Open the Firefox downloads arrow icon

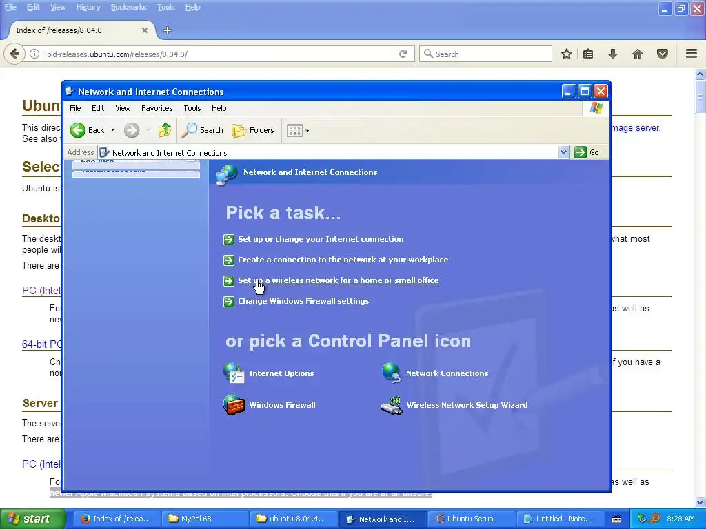pos(612,54)
